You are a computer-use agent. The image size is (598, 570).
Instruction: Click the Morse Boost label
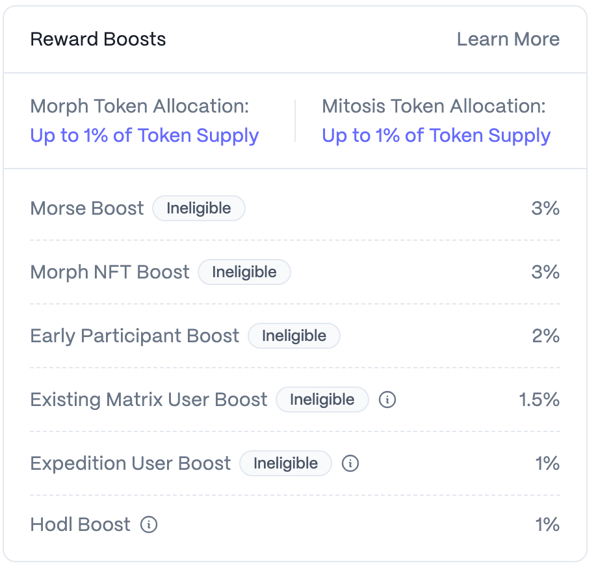point(87,208)
